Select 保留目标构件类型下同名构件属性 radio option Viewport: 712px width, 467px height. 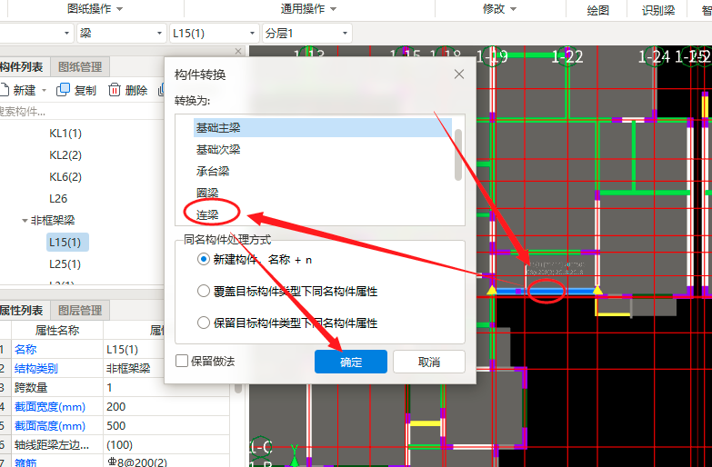pyautogui.click(x=204, y=323)
